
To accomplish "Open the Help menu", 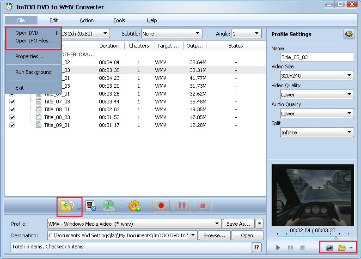I will click(x=152, y=20).
